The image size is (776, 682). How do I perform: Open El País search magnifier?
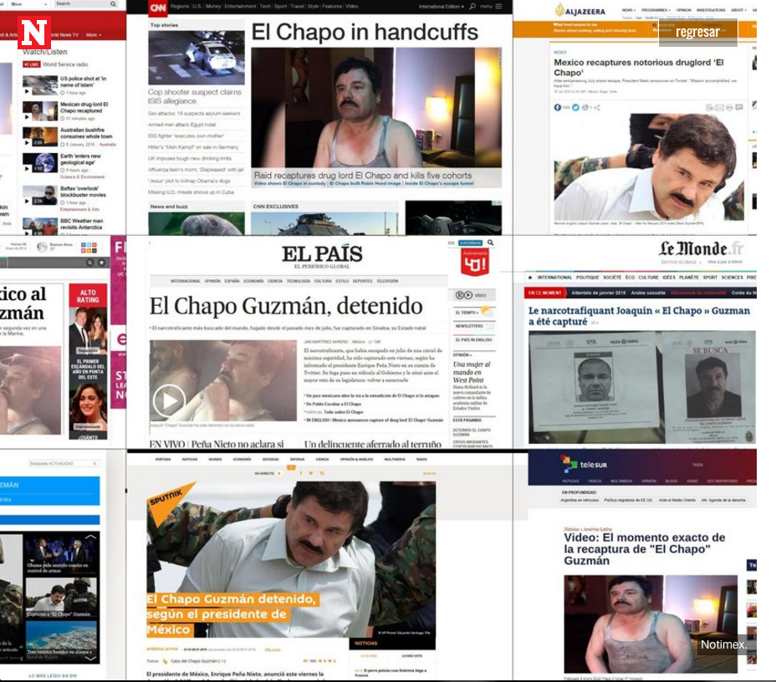click(x=491, y=243)
